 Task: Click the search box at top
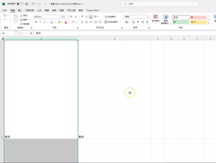tap(159, 4)
